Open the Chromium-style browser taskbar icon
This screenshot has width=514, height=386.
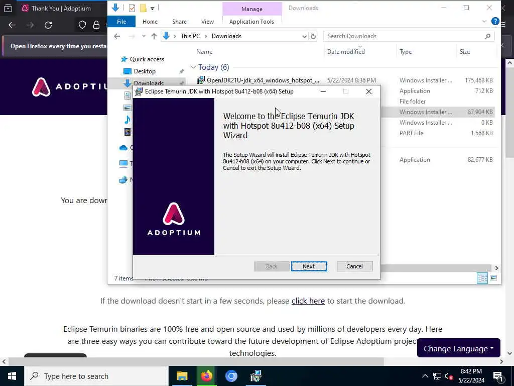[231, 376]
